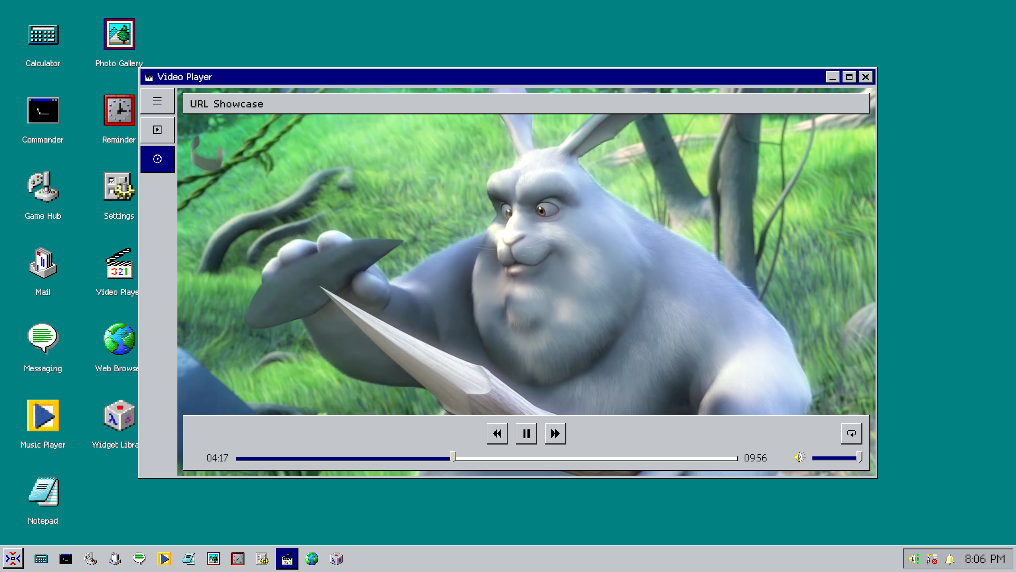Mute audio with the speaker icon

(x=799, y=458)
